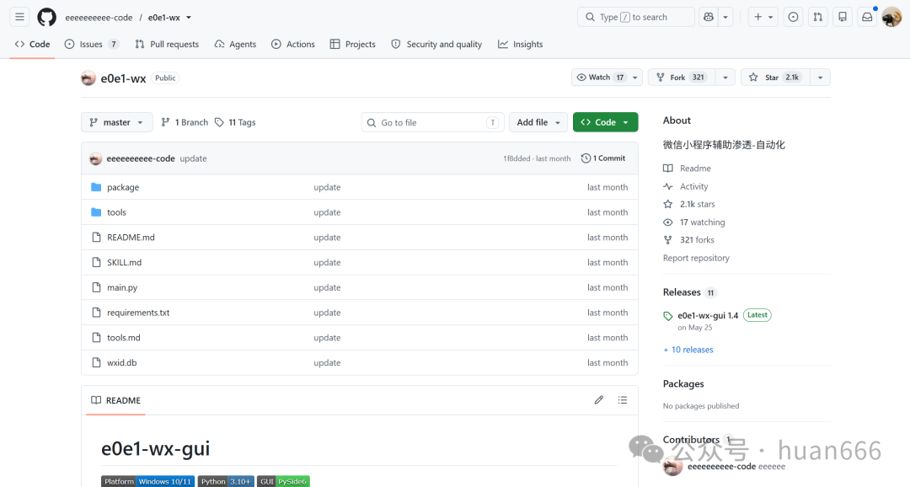Click the Type / to search box

pyautogui.click(x=635, y=17)
